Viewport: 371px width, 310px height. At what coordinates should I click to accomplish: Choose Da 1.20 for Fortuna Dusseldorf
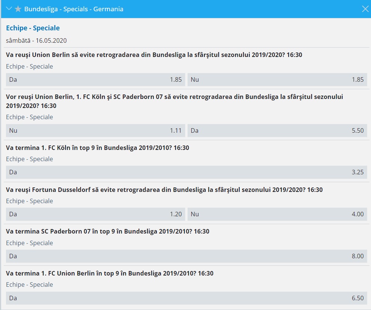tap(95, 214)
